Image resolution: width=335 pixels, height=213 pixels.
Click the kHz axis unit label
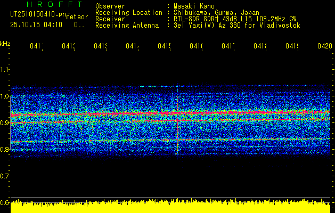click(5, 43)
